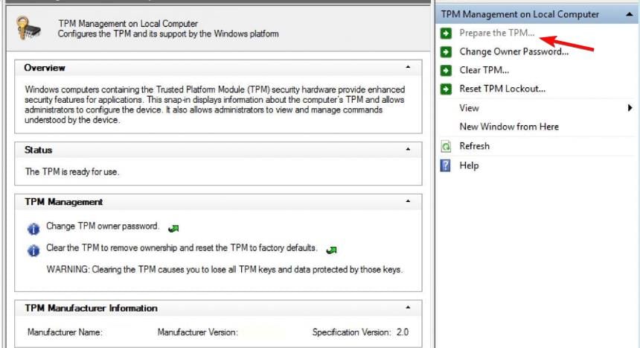The width and height of the screenshot is (640, 348).
Task: Click the Manufacturer Version label
Action: (197, 332)
